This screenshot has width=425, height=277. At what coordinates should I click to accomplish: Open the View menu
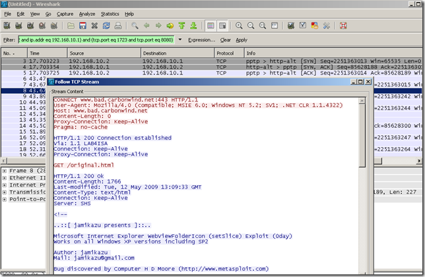click(35, 14)
